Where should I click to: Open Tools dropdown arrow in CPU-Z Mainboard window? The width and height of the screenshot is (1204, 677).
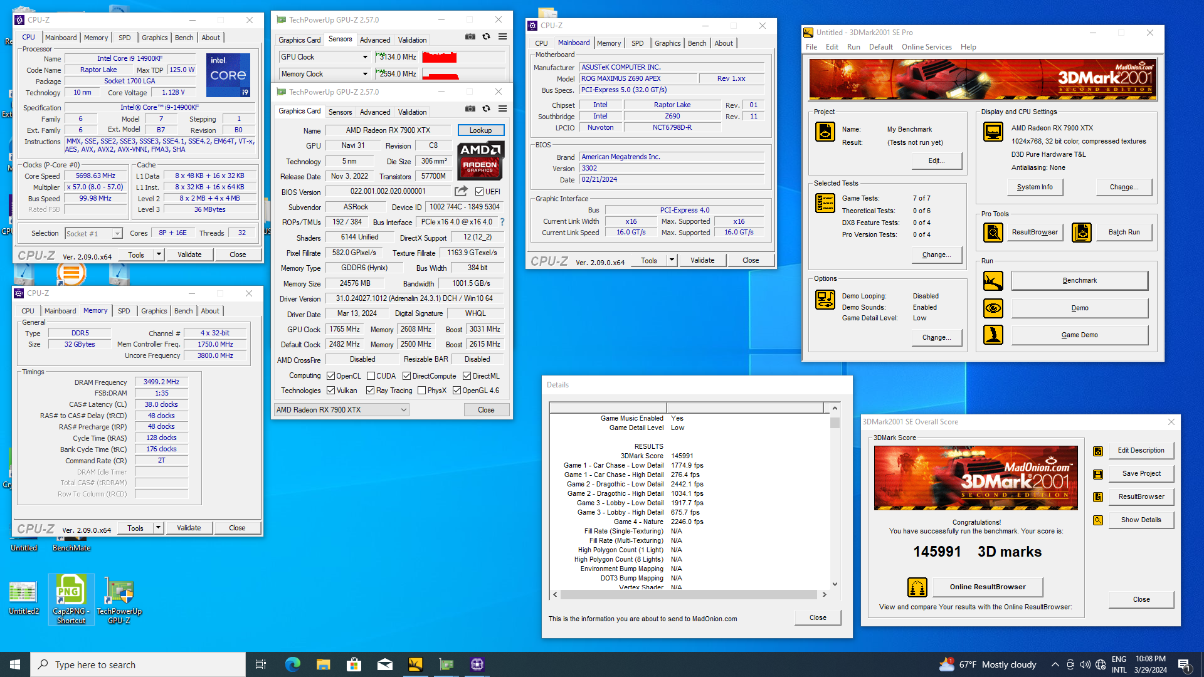672,260
